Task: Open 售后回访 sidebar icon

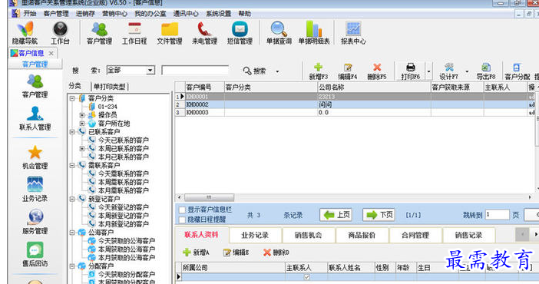Action: (x=35, y=254)
